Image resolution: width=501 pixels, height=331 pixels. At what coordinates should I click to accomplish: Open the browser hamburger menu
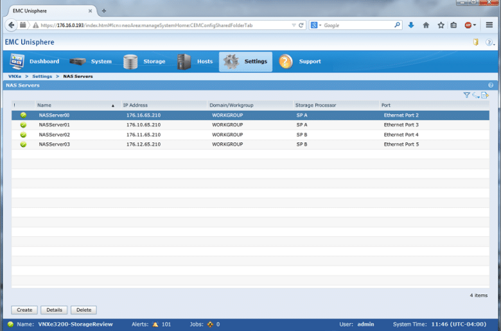pos(489,25)
